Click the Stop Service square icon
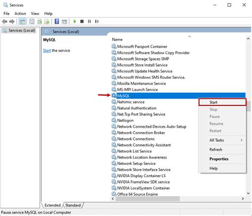The width and height of the screenshot is (252, 216). (82, 21)
